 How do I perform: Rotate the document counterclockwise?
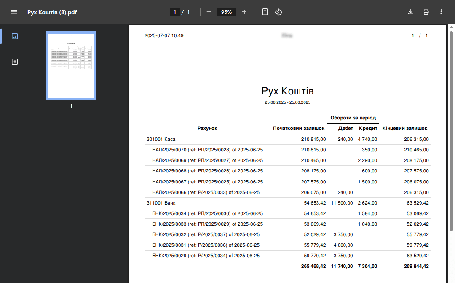coord(278,12)
